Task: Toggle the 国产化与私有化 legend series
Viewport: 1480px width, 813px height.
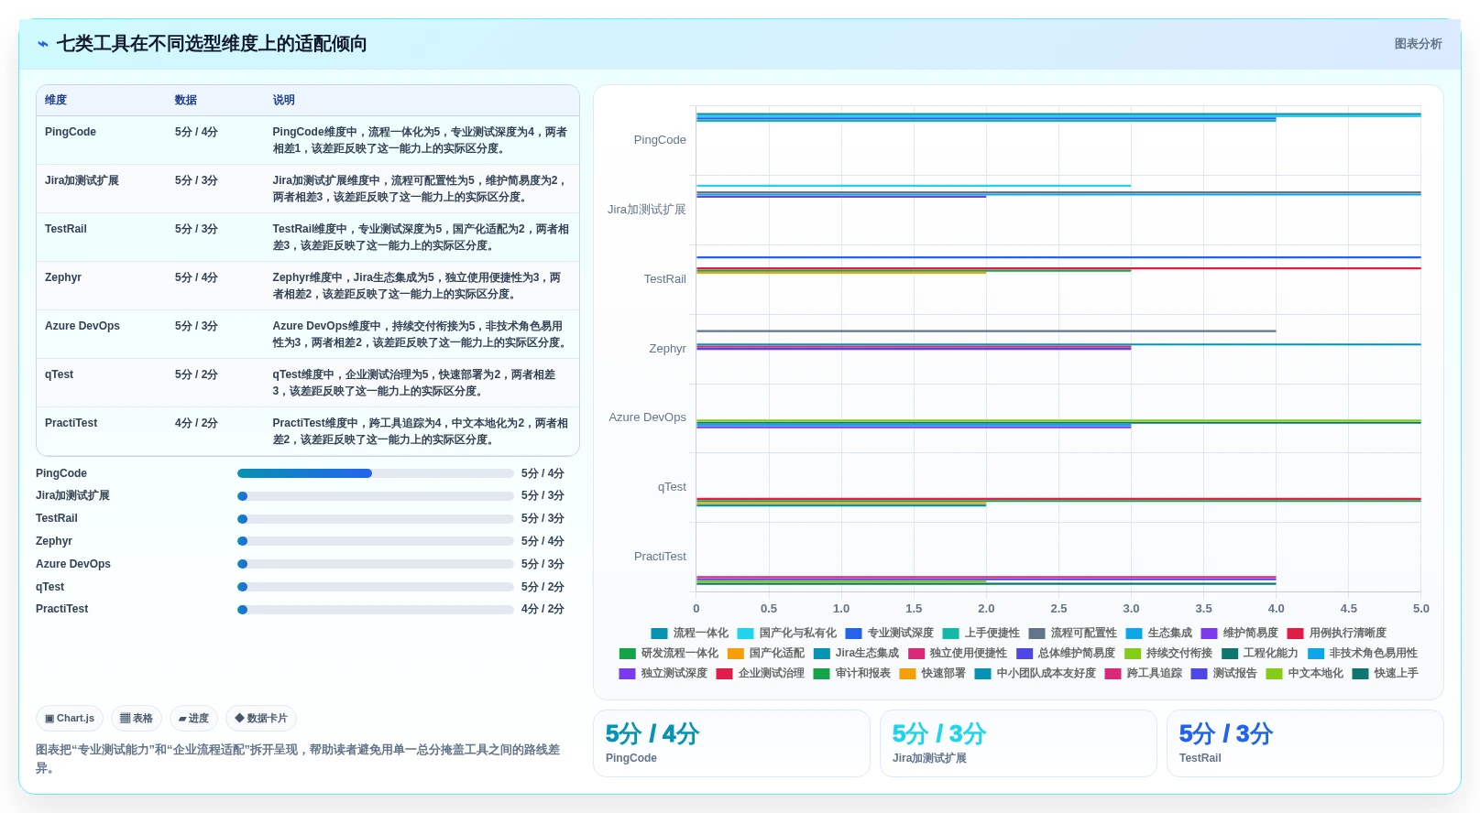Action: [x=787, y=633]
